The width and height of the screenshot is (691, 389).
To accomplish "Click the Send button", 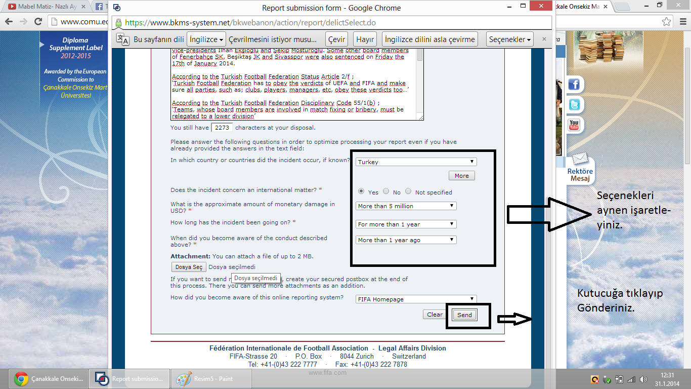I will [464, 315].
